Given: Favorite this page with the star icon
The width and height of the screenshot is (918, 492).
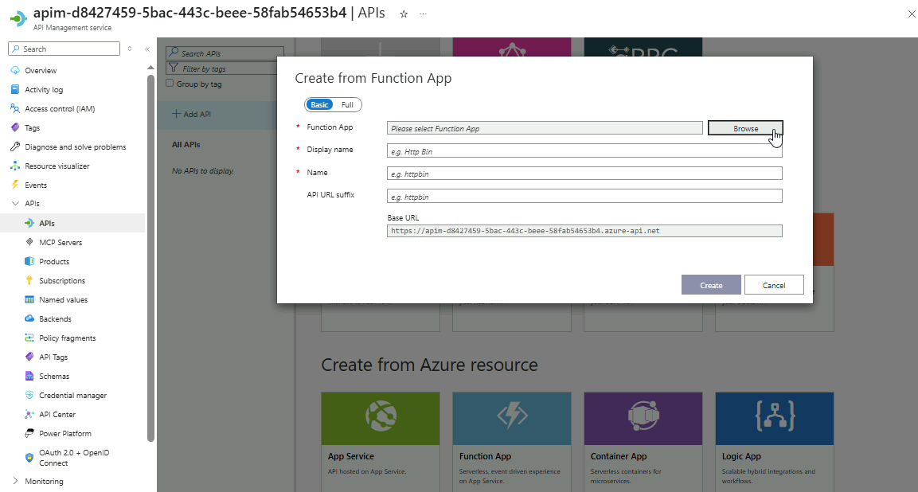Looking at the screenshot, I should [404, 14].
